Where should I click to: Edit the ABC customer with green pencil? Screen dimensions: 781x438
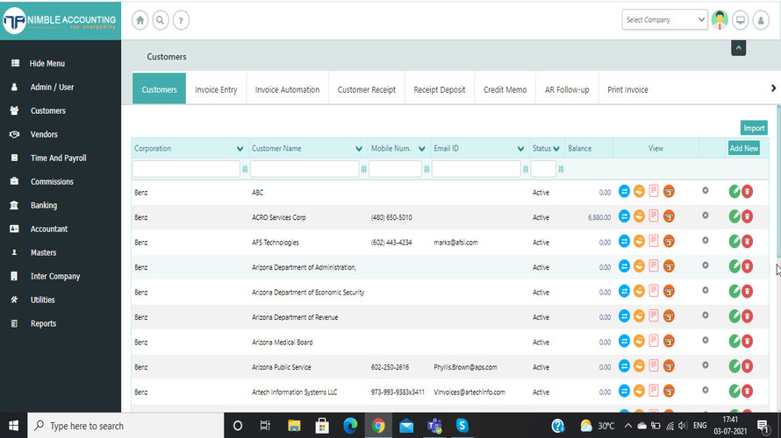pos(734,192)
